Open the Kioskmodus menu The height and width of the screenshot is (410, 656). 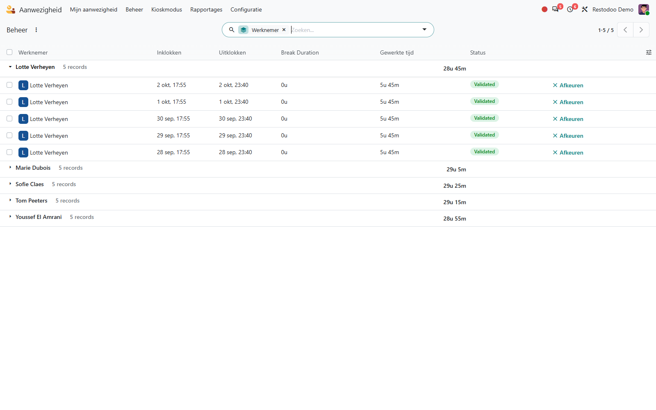click(x=166, y=9)
